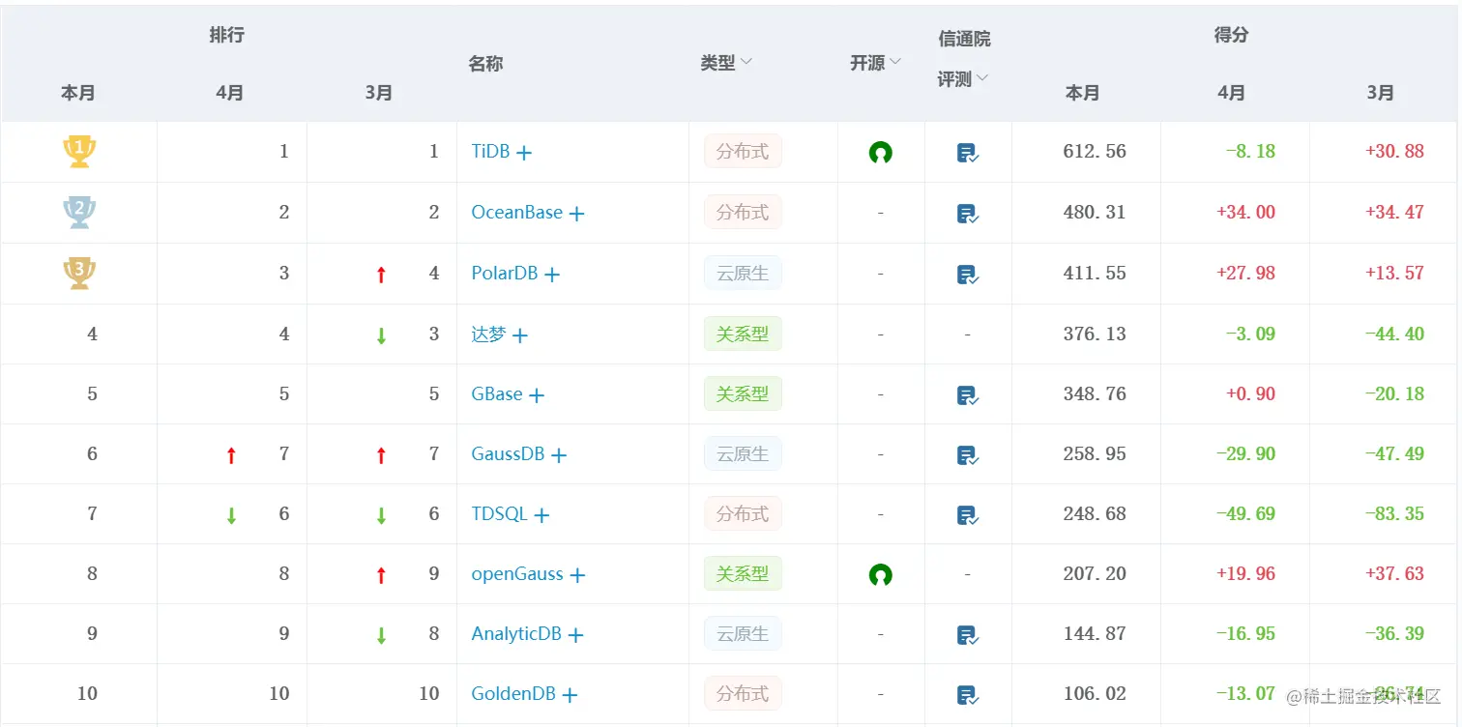The width and height of the screenshot is (1462, 727).
Task: Click the plus icon next to GBase
Action: click(537, 395)
